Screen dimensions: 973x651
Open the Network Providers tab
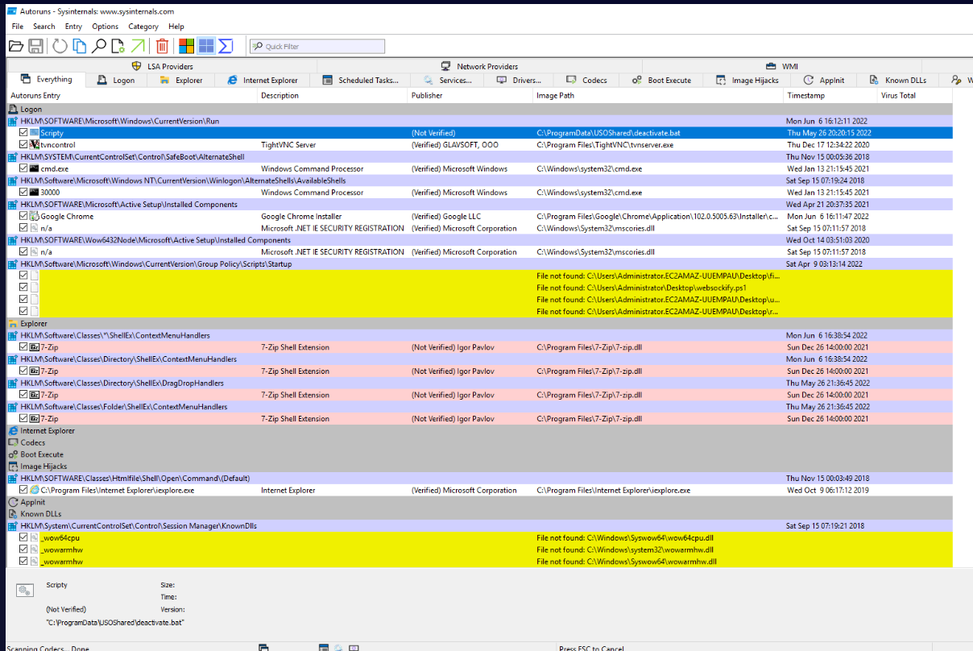(479, 67)
